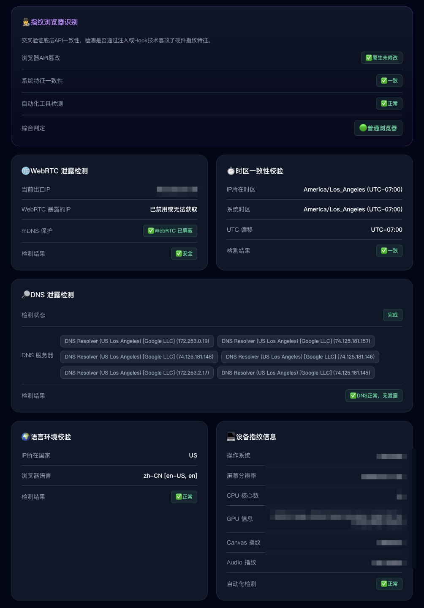Click the 原生未修改 status badge
Screen dimensions: 424x608
(382, 58)
